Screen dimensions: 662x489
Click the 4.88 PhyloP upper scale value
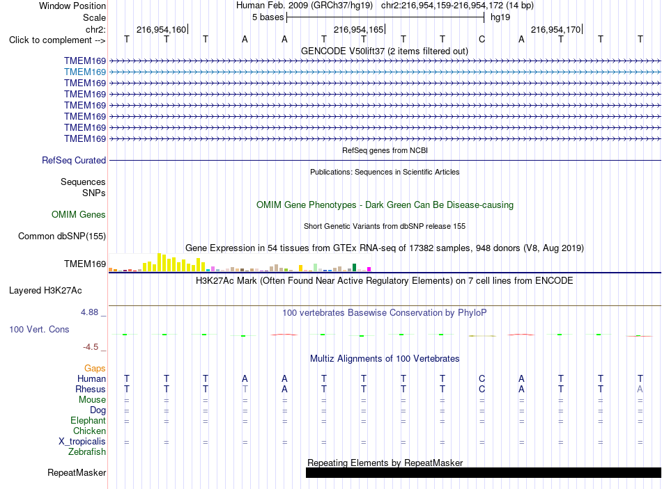(89, 312)
